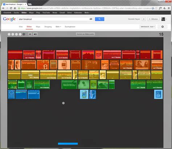This screenshot has height=149, width=172.
Task: Open News in the top bar
Action: point(55,13)
